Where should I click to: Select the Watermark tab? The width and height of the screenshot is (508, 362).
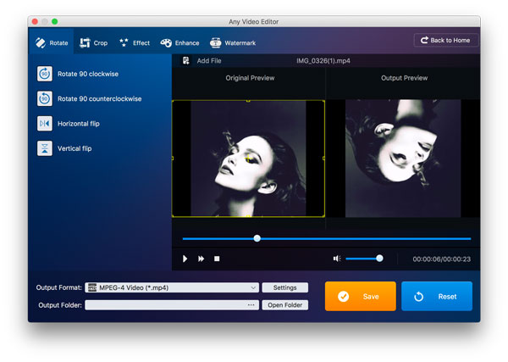tap(232, 42)
